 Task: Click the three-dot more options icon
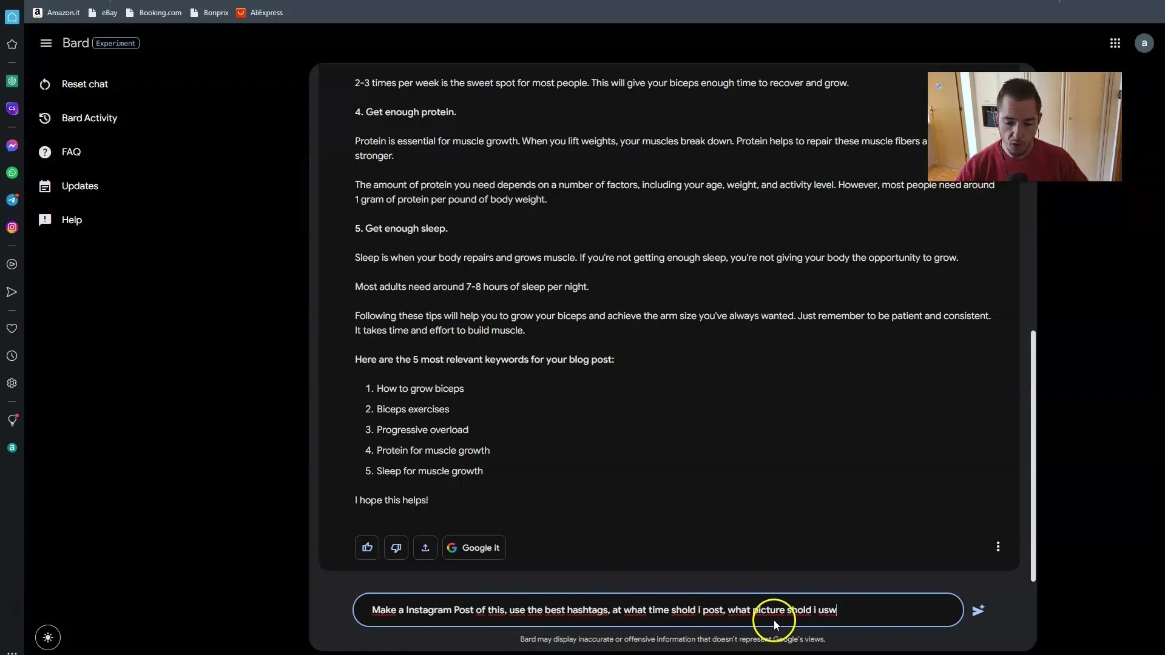999,547
